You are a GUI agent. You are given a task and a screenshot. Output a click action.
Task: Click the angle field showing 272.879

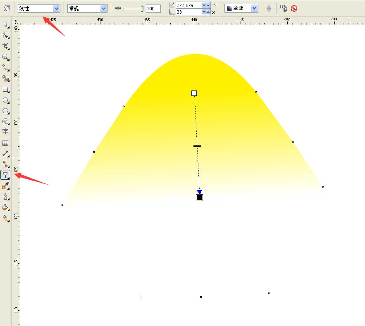[189, 5]
